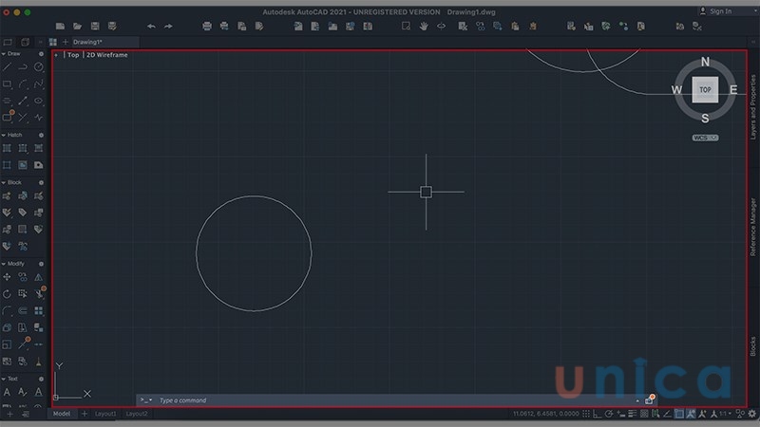This screenshot has width=760, height=427.
Task: Select the Copy tool in Modify panel
Action: point(23,277)
